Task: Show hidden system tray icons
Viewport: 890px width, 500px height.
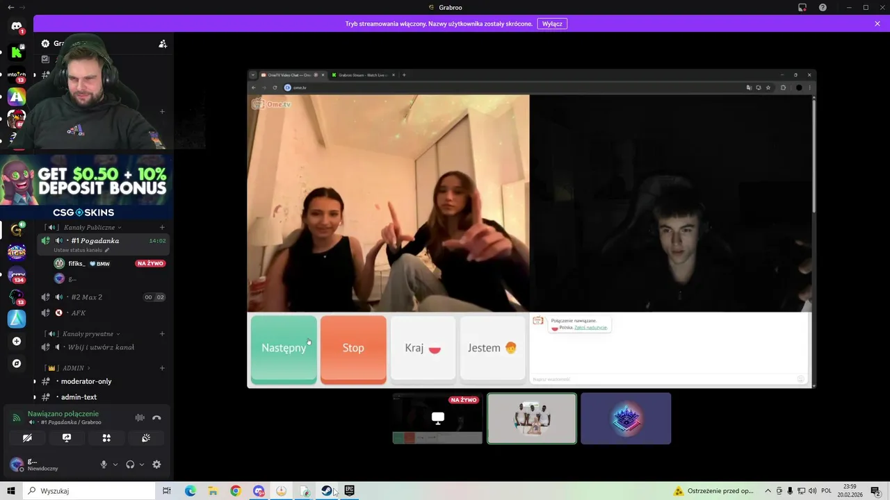Action: [x=768, y=491]
